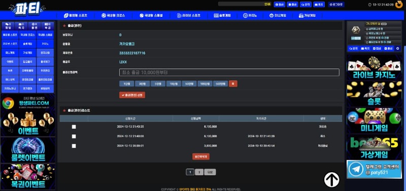Viewport: 406px width, 191px height.
Task: Click the scroll-to-top arrow circle icon
Action: pyautogui.click(x=332, y=180)
